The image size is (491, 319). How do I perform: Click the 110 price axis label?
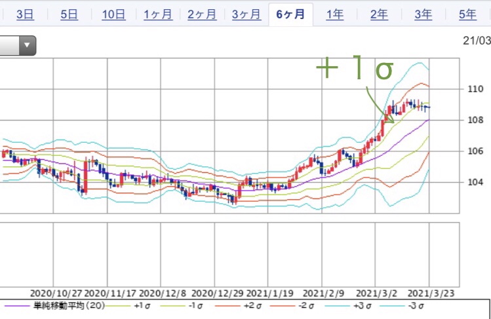click(x=475, y=89)
